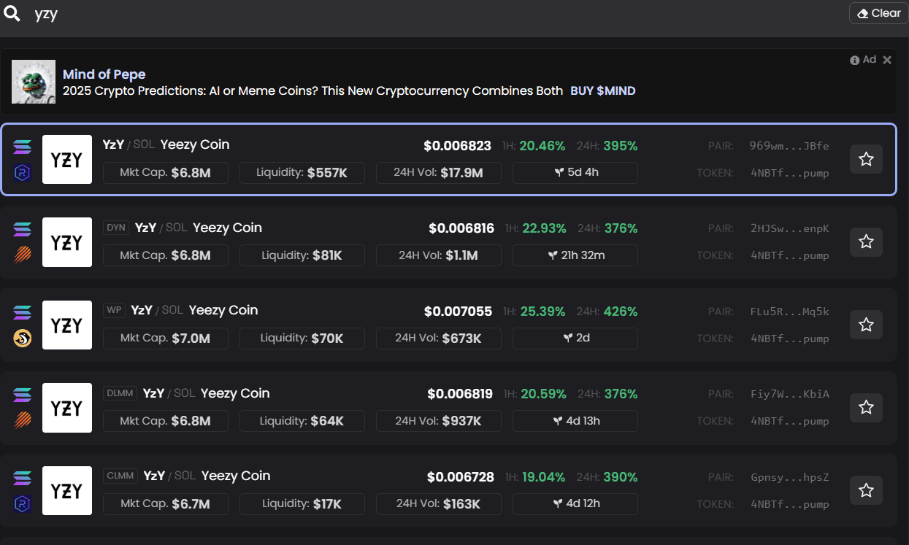
Task: Star the DYN Yeezy Coin pair
Action: 865,242
